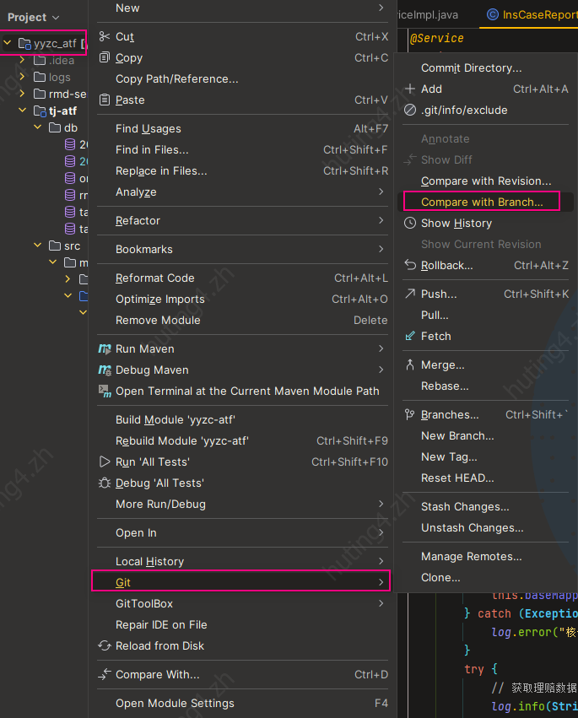Choose Stash Changes...

pos(485,506)
